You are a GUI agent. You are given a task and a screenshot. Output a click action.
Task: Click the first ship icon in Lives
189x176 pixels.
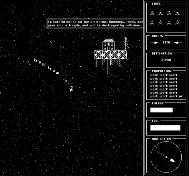[152, 13]
